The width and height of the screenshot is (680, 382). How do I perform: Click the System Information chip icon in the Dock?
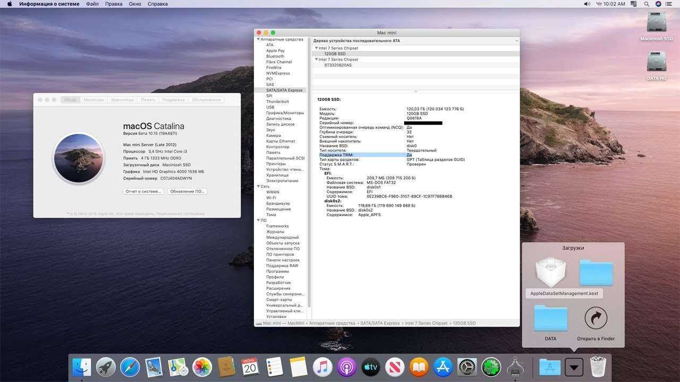pos(515,367)
